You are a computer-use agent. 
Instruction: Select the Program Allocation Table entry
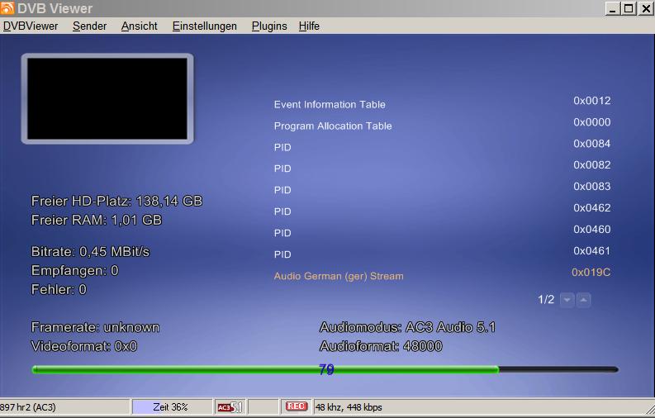coord(333,126)
